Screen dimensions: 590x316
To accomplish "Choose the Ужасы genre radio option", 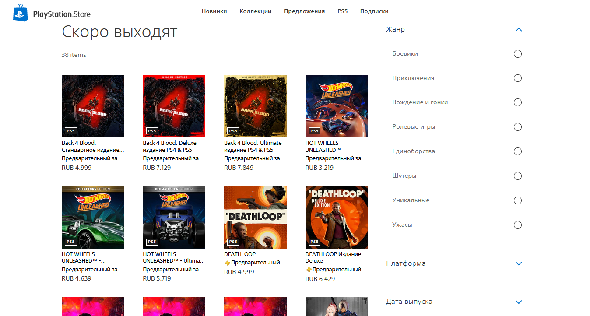I will coord(518,225).
